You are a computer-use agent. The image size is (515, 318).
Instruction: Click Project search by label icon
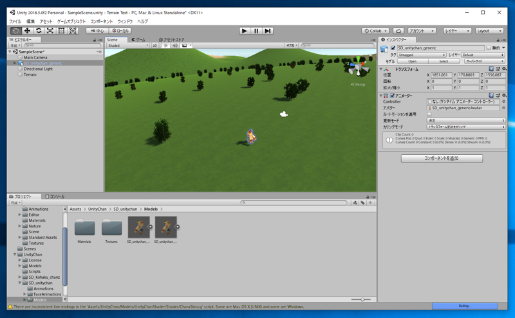point(362,202)
